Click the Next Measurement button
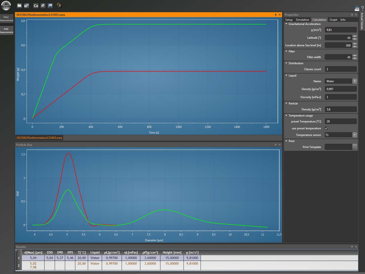Screen dimensions: 365x274 [6, 19]
